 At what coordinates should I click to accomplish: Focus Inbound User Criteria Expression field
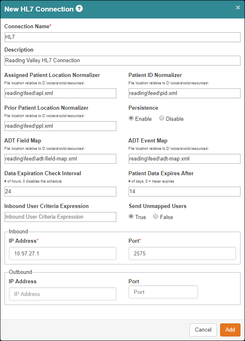tap(60, 217)
